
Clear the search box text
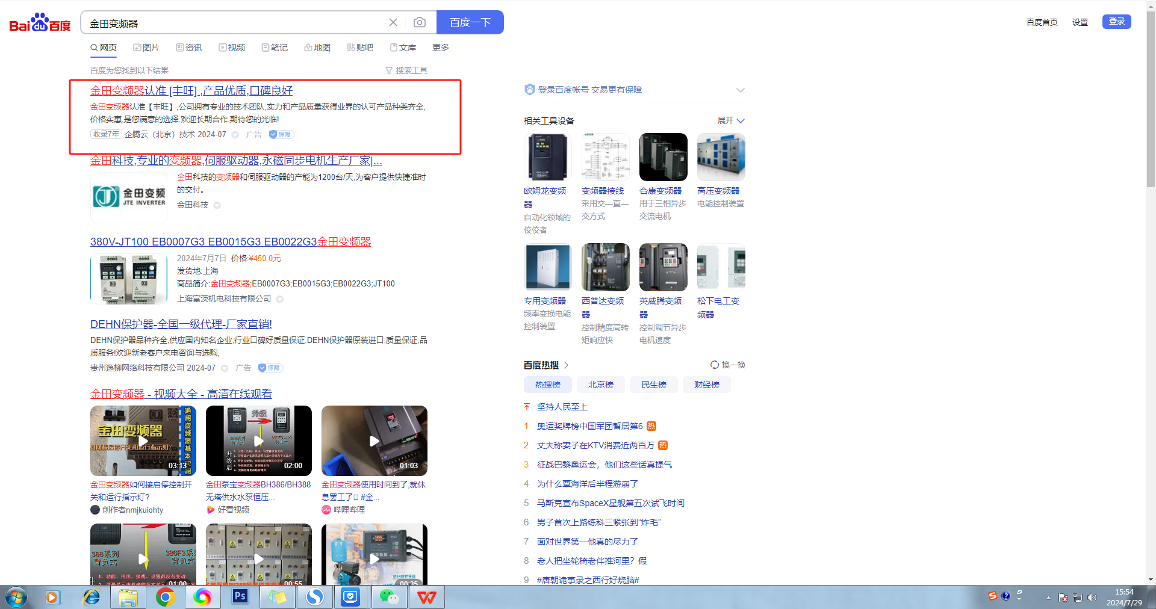pos(393,22)
